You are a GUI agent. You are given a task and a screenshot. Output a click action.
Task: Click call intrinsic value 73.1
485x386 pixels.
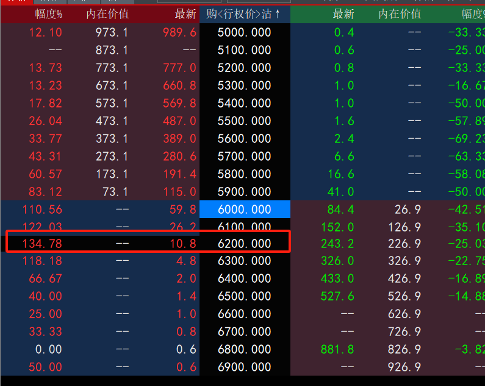[115, 192]
